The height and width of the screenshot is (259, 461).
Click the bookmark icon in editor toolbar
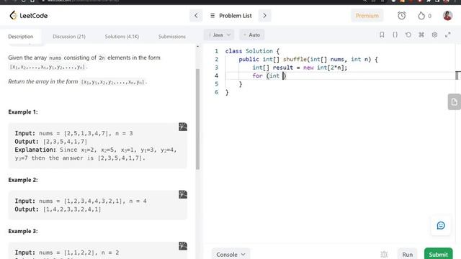point(382,35)
